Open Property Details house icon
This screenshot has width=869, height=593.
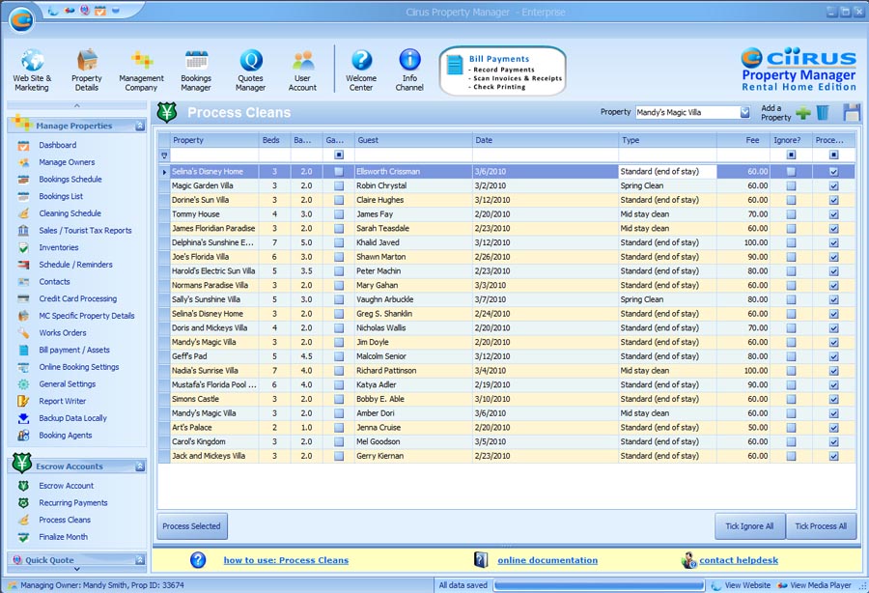(x=87, y=60)
